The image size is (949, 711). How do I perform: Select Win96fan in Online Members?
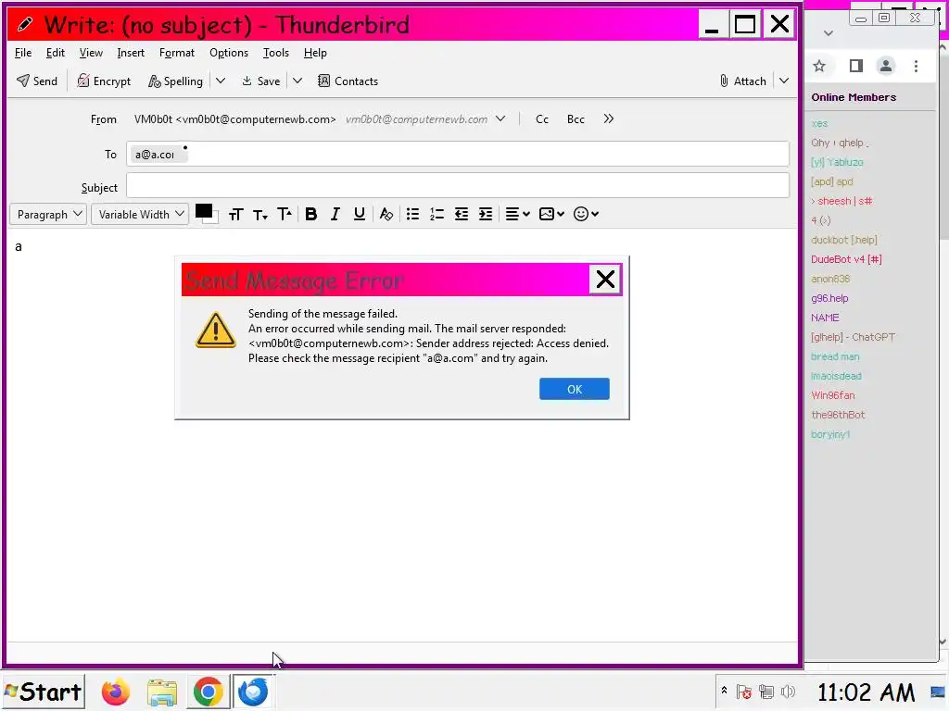click(833, 395)
